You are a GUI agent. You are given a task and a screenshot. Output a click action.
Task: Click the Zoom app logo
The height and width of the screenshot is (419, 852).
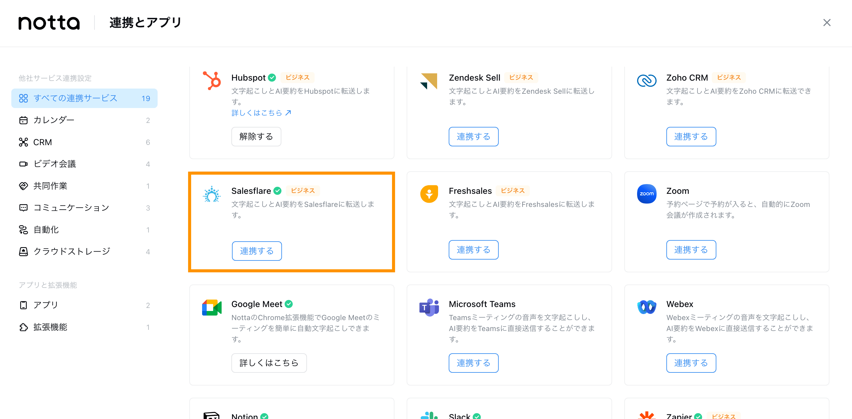(x=647, y=194)
